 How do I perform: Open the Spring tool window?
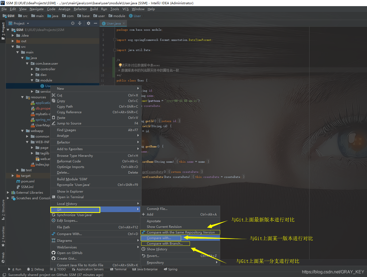(171, 269)
